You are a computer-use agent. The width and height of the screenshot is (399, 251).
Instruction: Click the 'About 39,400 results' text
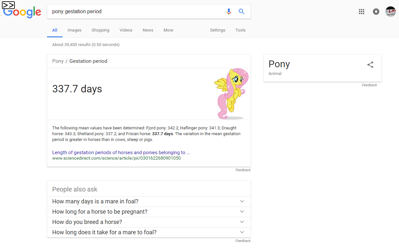(x=86, y=45)
